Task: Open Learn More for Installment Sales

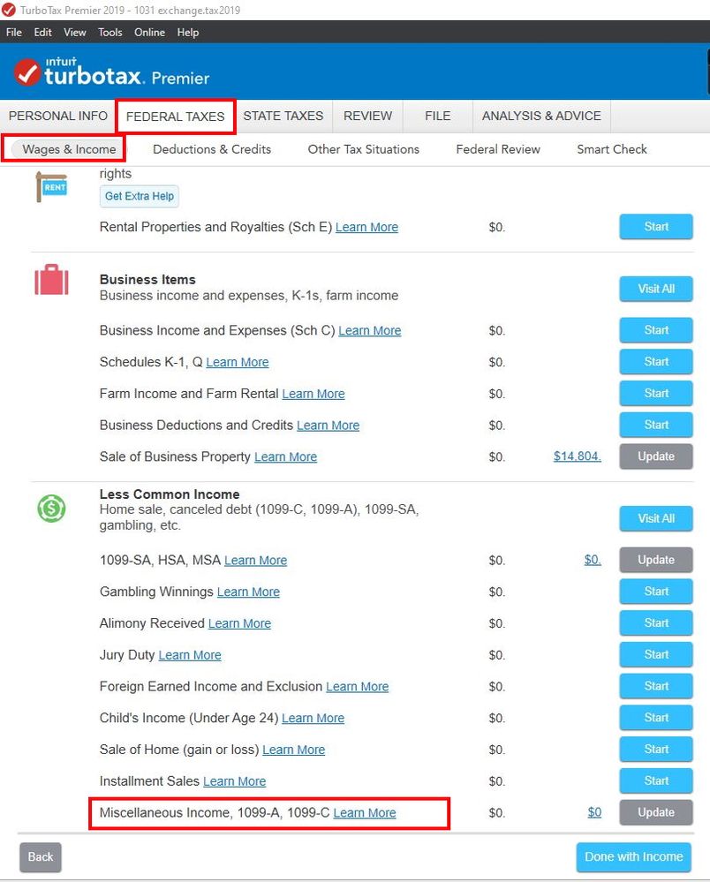Action: 235,781
